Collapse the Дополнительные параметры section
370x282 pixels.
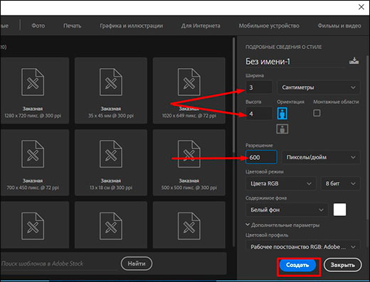[x=282, y=225]
